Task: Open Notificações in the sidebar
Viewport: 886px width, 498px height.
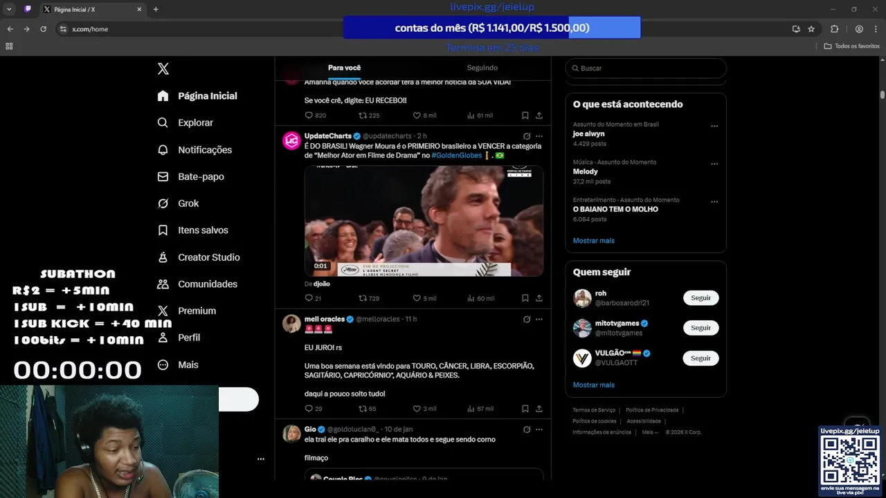Action: (x=195, y=149)
